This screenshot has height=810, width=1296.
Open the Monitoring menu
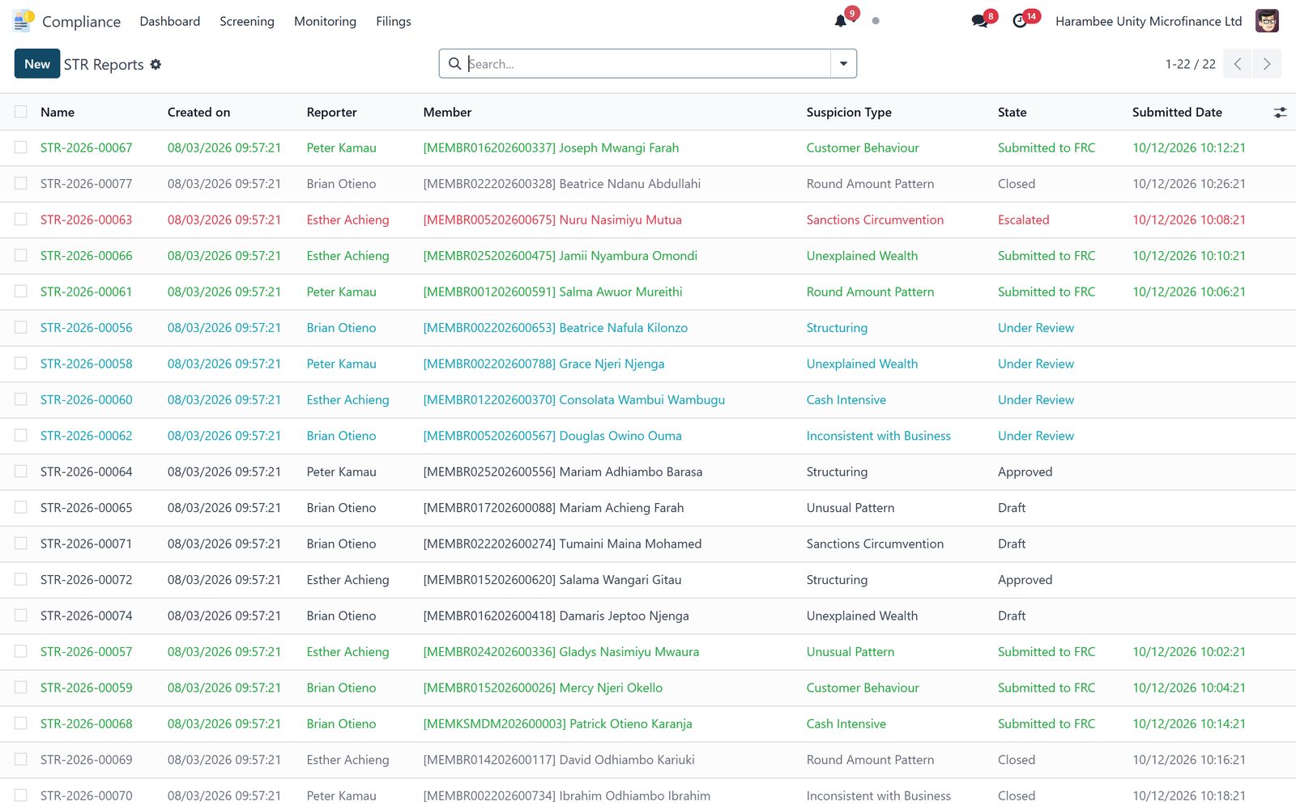(325, 21)
